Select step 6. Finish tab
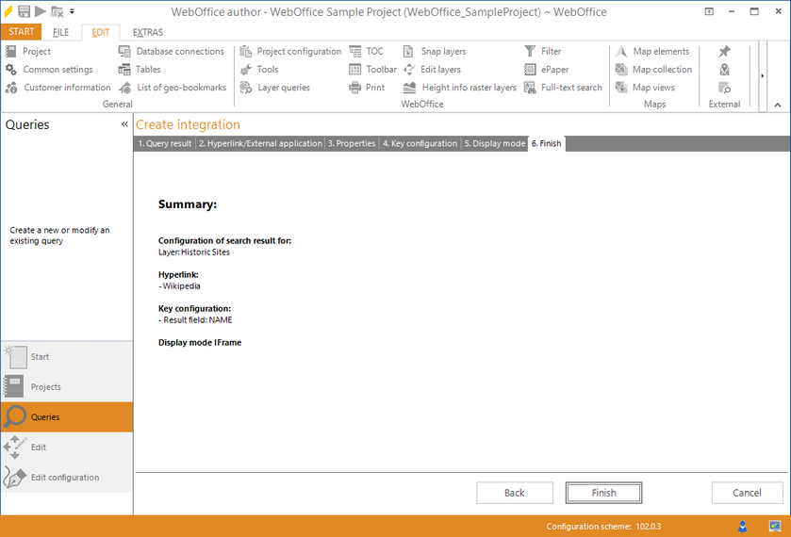791x537 pixels. pyautogui.click(x=546, y=144)
